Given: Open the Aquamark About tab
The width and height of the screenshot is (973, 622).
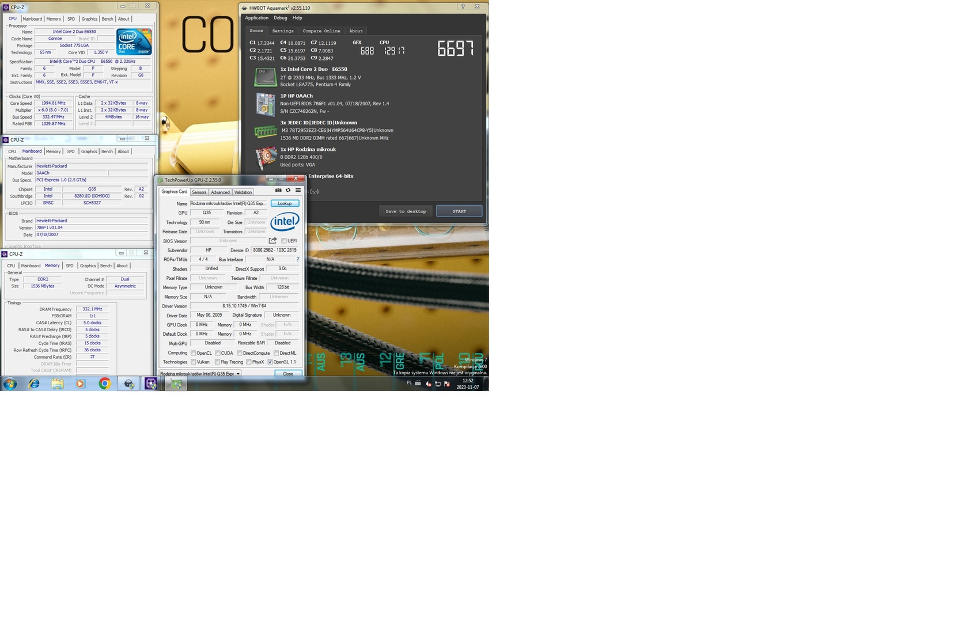Looking at the screenshot, I should (x=356, y=31).
